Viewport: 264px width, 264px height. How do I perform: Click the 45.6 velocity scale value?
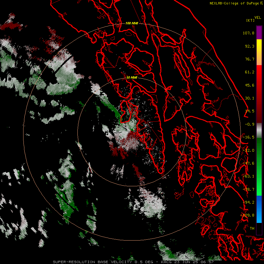[x=250, y=85]
